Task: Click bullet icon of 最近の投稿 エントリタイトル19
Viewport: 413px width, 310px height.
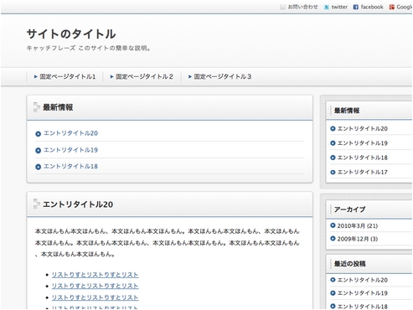Action: pos(333,293)
